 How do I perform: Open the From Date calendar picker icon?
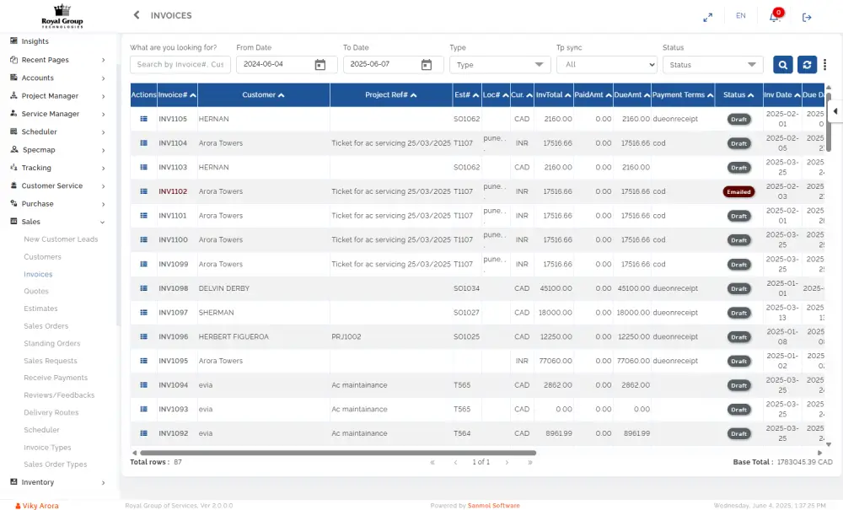click(x=320, y=65)
